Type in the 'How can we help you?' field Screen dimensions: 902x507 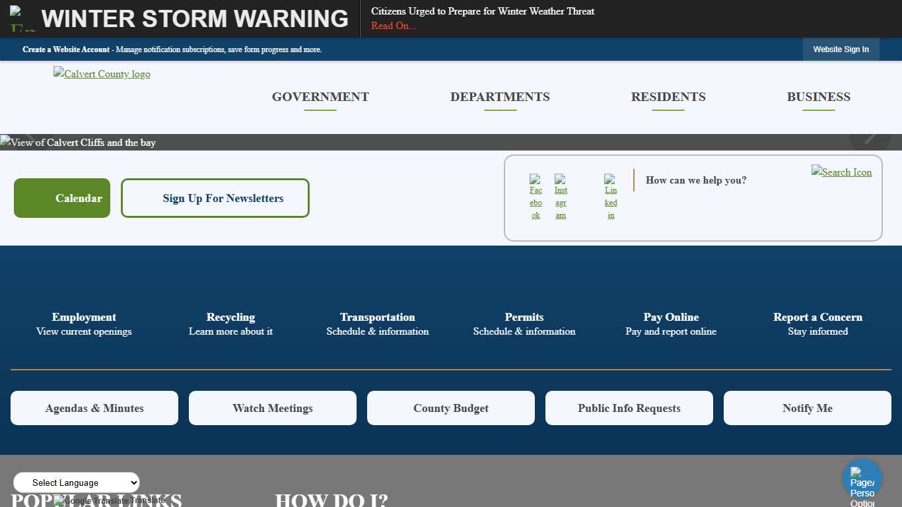pyautogui.click(x=720, y=180)
